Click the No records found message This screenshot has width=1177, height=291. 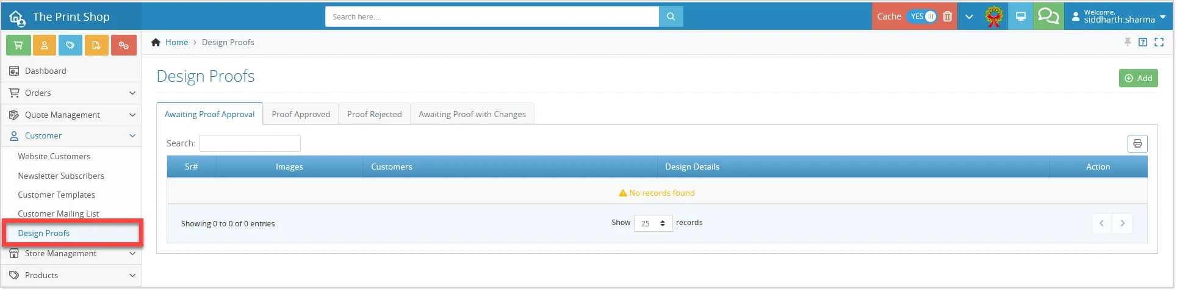click(x=657, y=193)
